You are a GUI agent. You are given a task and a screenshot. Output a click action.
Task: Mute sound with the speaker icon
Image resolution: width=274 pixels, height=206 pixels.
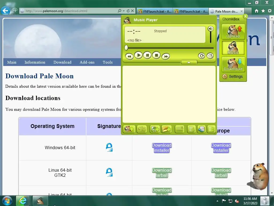click(x=211, y=29)
